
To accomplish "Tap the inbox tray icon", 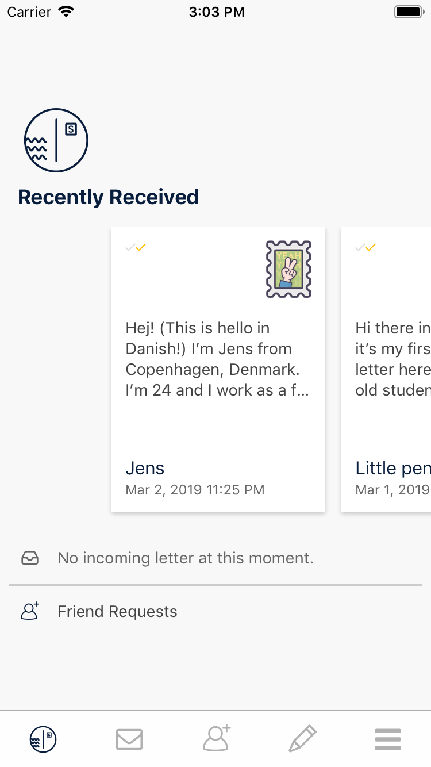I will point(30,558).
